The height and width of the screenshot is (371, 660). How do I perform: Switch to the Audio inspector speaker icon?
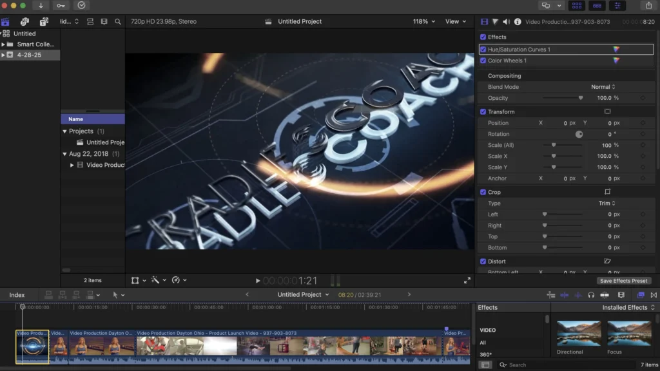tap(506, 21)
